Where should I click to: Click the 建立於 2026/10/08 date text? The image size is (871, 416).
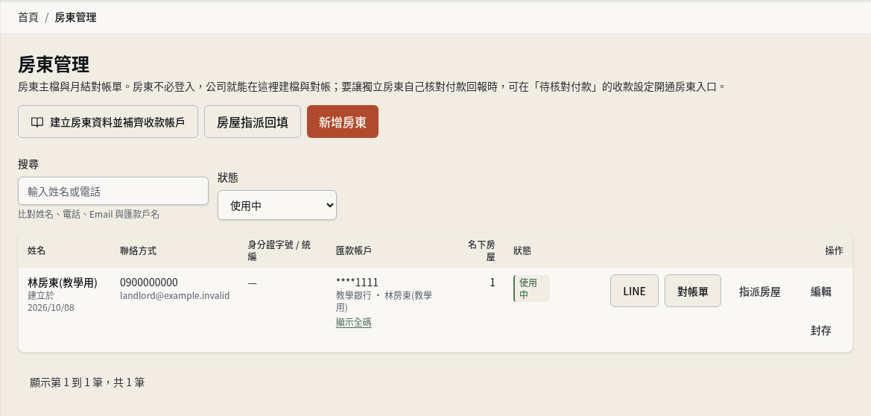pos(51,301)
